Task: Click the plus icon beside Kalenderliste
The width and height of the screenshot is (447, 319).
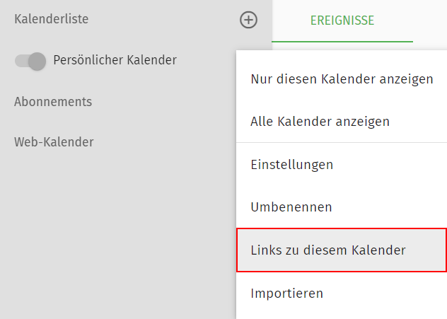Action: [x=248, y=20]
